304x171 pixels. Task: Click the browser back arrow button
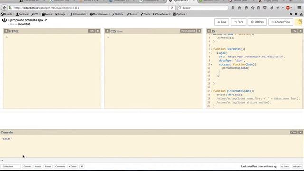click(4, 8)
